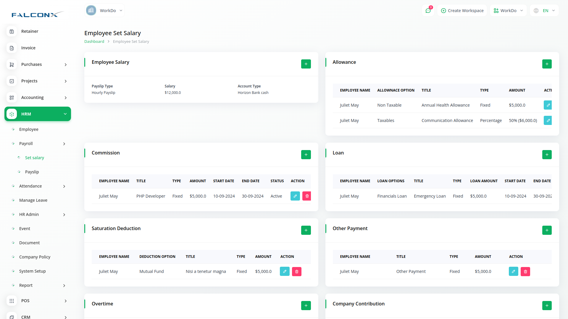Click plus button on Employee Salary card
This screenshot has width=568, height=319.
tap(306, 64)
